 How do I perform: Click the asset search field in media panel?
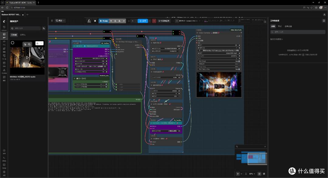pyautogui.click(x=25, y=28)
